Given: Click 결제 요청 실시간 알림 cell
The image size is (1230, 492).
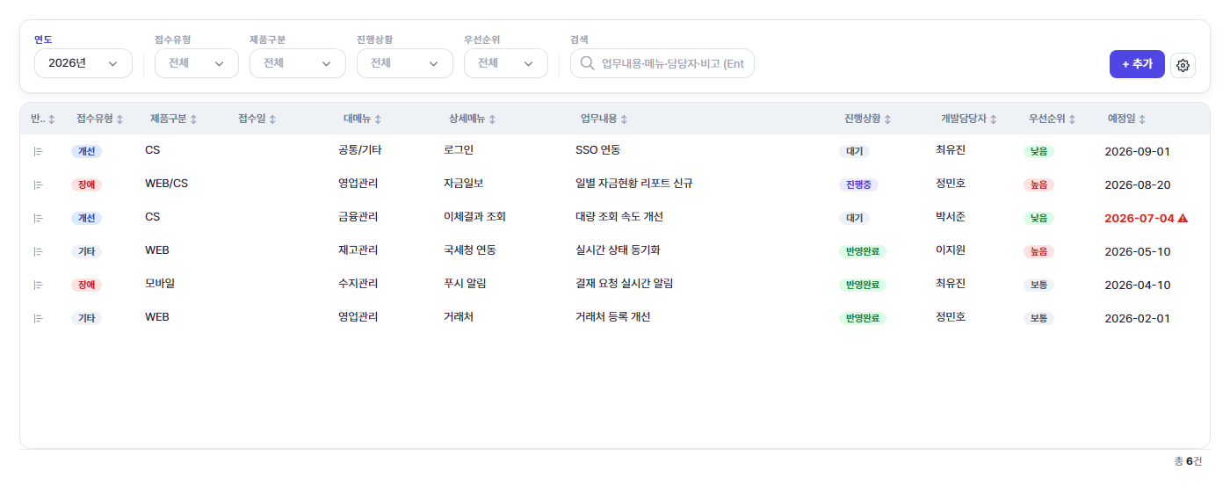Looking at the screenshot, I should click(x=625, y=284).
